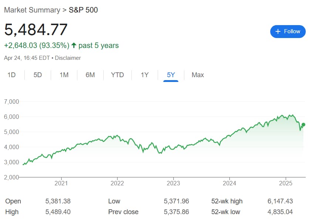
Task: Open the Max time range view
Action: tap(197, 75)
